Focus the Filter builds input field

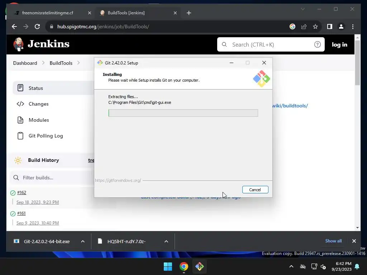pos(52,178)
